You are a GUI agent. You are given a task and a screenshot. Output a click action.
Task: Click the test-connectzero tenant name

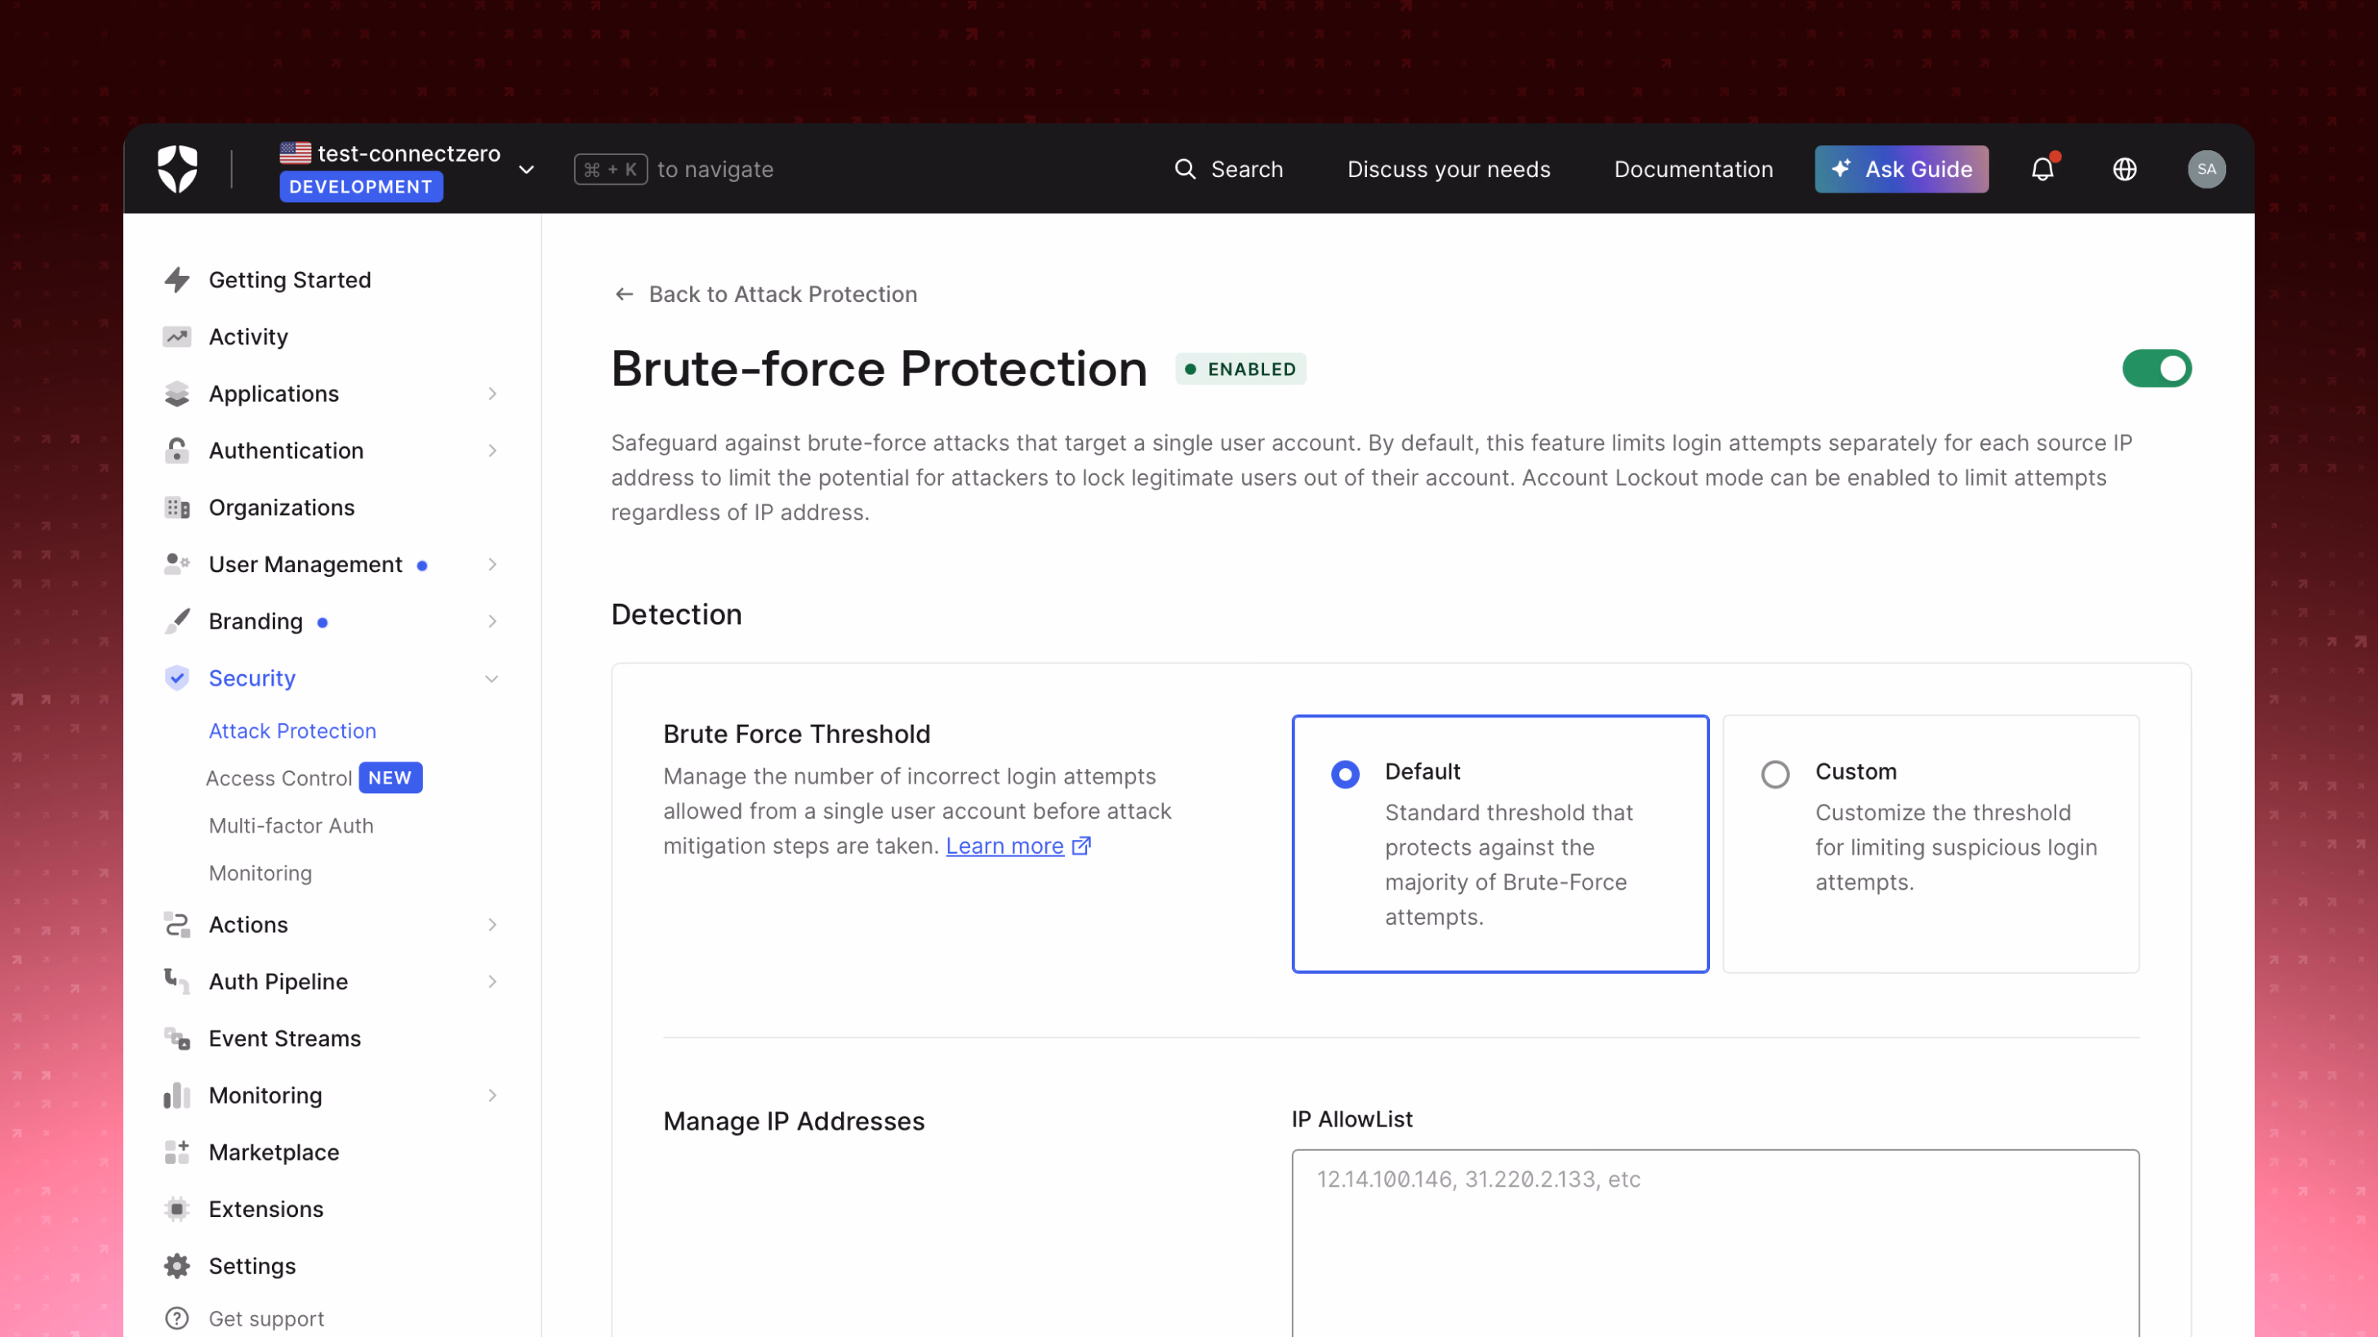(409, 153)
